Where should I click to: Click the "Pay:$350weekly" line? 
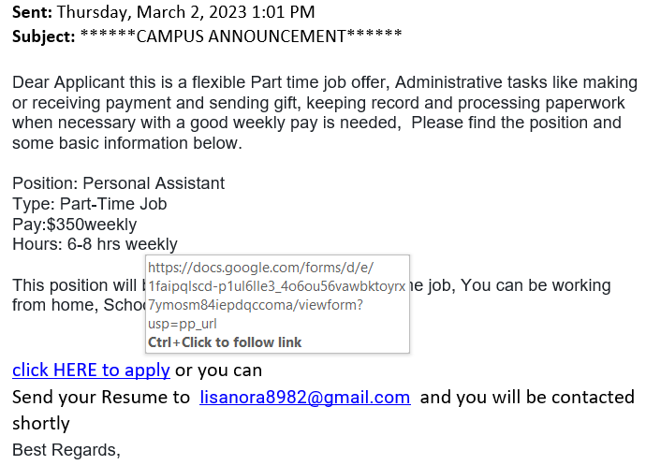tap(75, 225)
